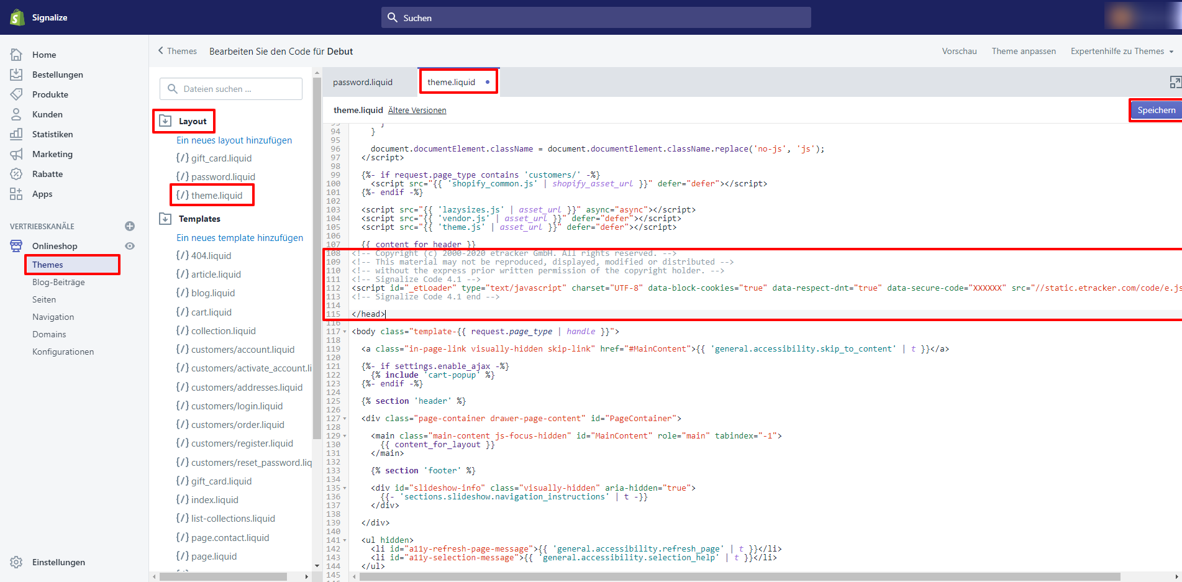Open theme.liquid in Layout folder

[209, 195]
